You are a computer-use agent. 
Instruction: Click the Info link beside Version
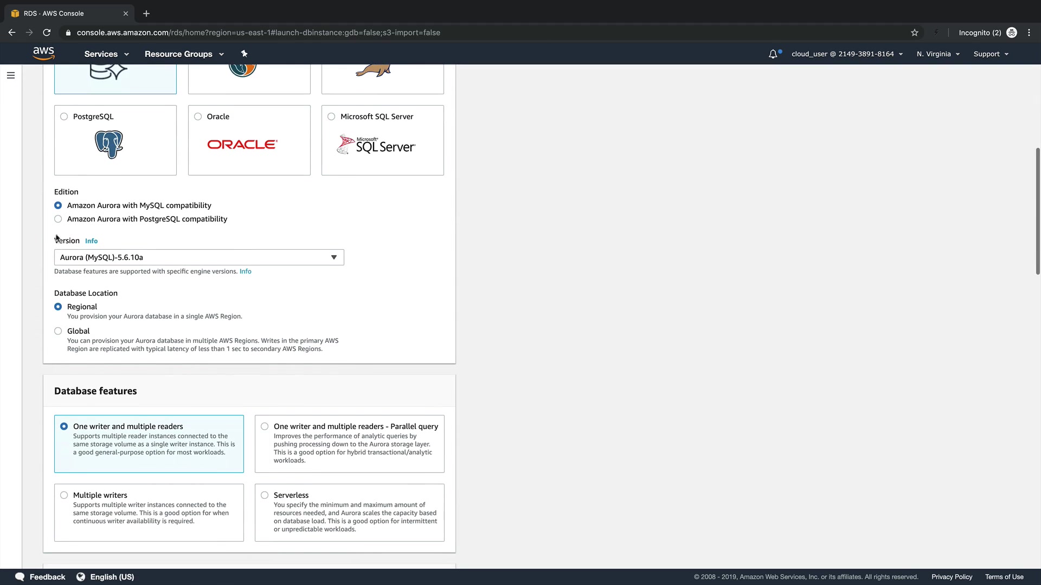point(91,241)
